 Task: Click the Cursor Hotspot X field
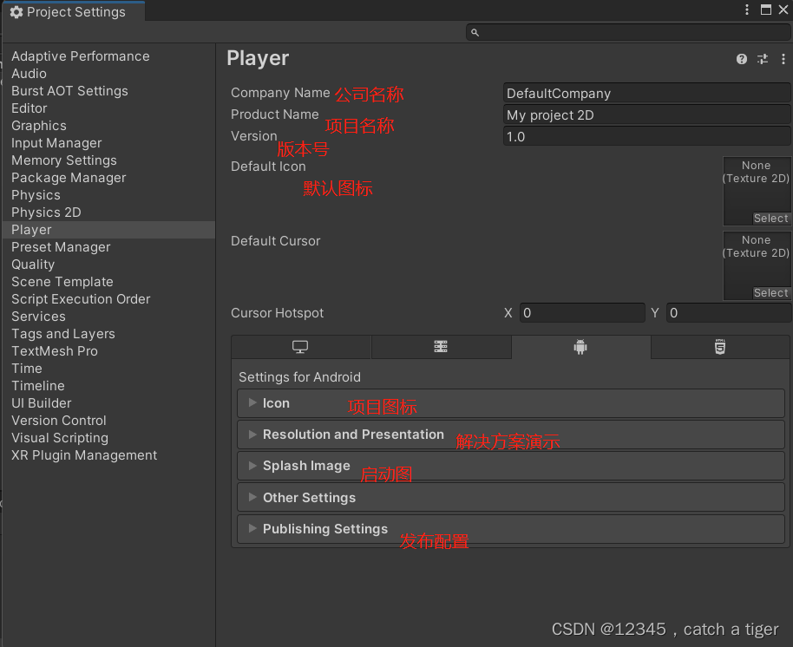pos(582,313)
